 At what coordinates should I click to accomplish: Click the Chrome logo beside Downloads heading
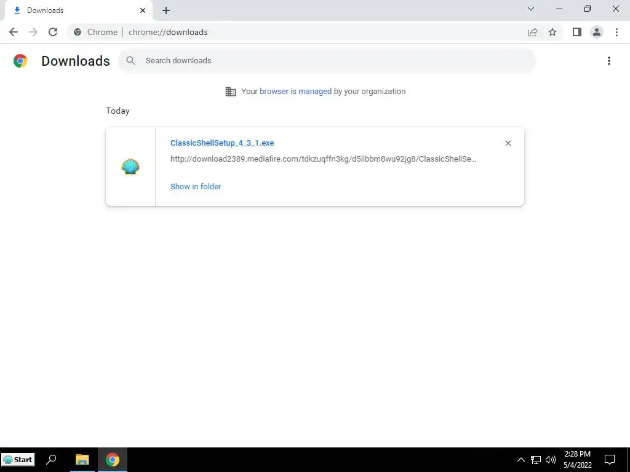point(20,61)
